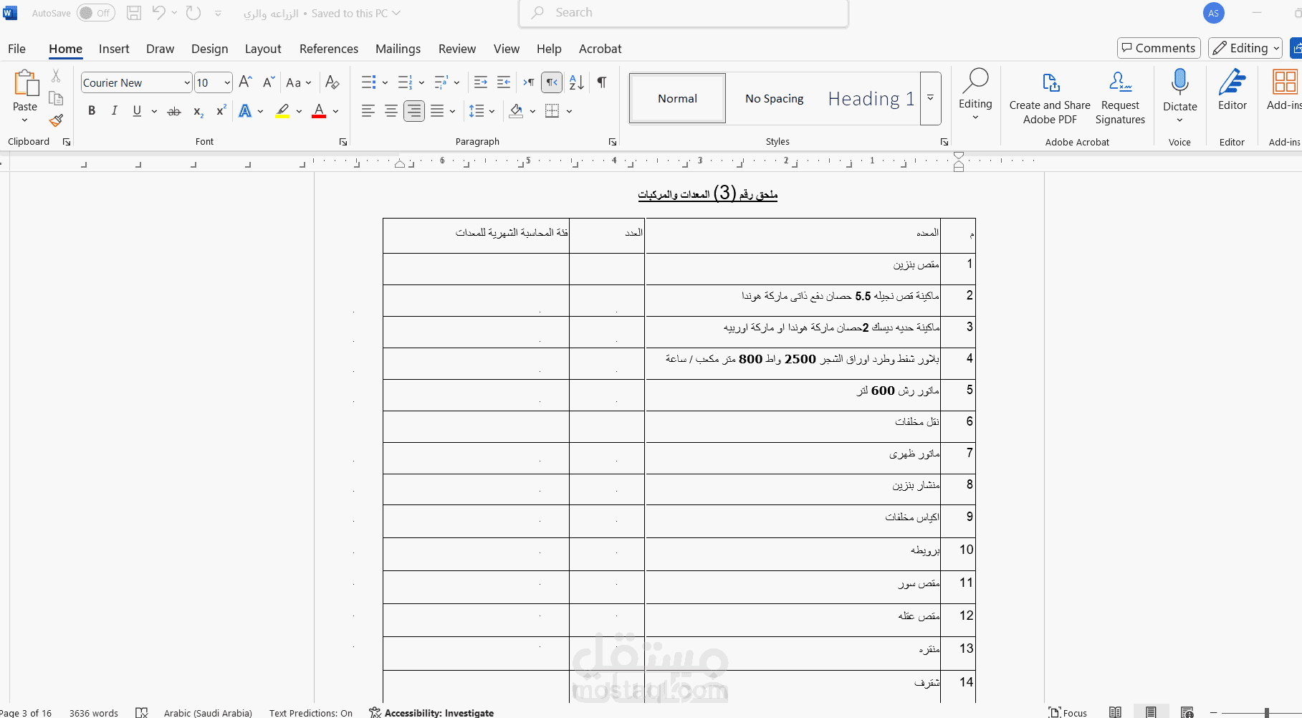This screenshot has width=1302, height=718.
Task: Click the Copy icon in Clipboard group
Action: (56, 98)
